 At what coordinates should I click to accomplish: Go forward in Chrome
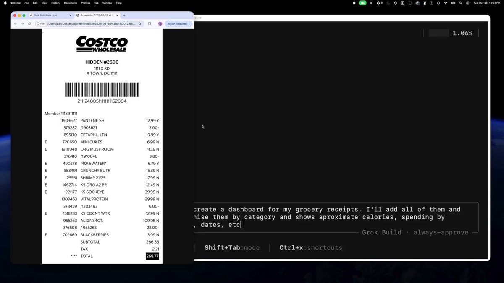22,24
